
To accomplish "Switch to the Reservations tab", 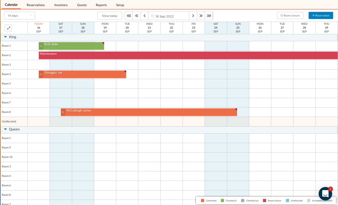I will (x=36, y=5).
